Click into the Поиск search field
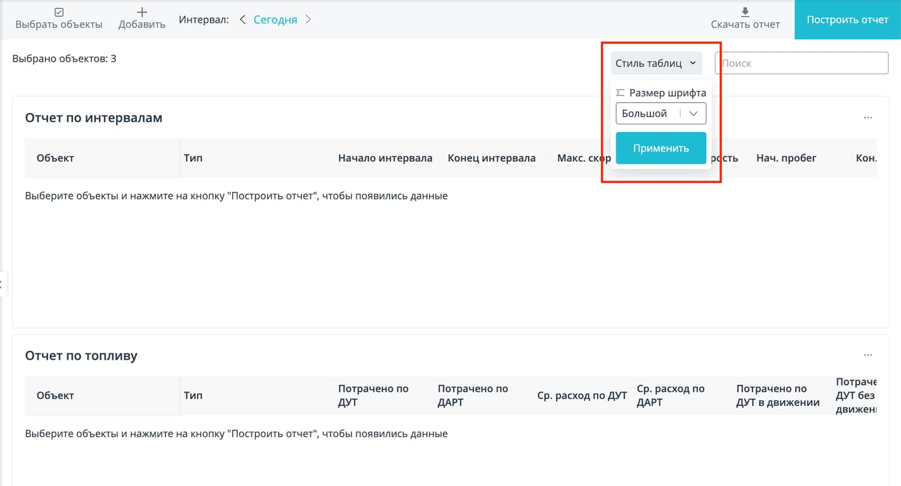Image resolution: width=901 pixels, height=486 pixels. pos(801,63)
